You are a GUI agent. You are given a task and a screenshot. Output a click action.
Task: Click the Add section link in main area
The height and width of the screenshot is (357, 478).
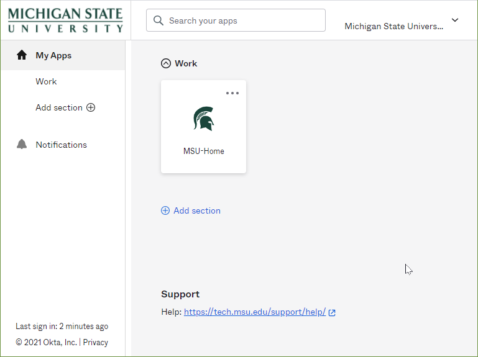(196, 210)
